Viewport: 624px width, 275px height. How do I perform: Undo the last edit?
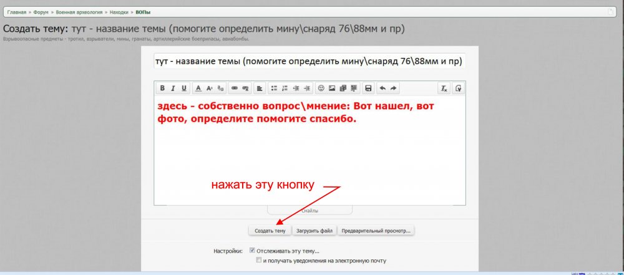click(383, 88)
